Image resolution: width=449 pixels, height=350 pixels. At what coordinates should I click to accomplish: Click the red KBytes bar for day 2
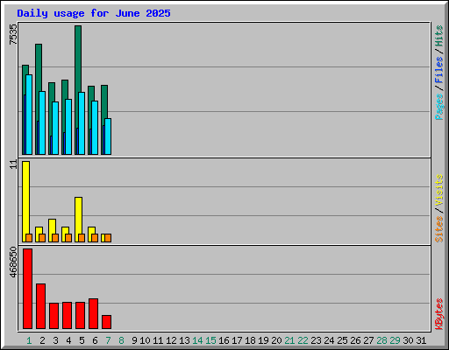[40, 306]
